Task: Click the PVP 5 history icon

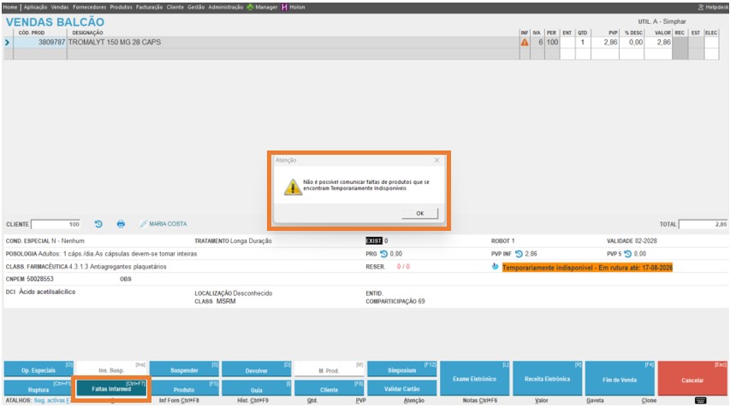Action: [627, 254]
